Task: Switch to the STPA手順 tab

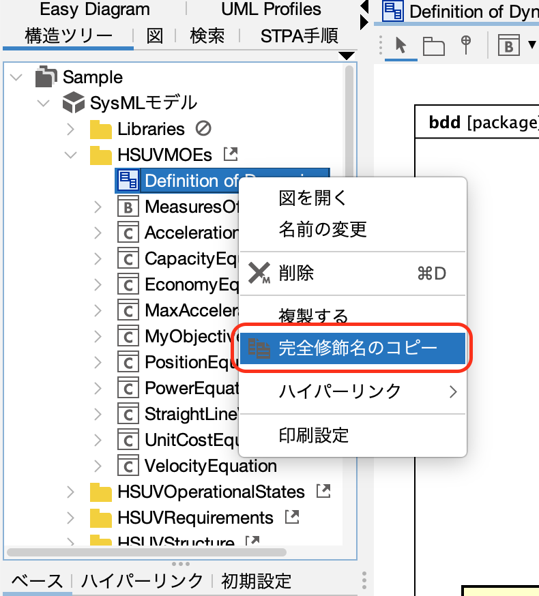Action: 299,35
